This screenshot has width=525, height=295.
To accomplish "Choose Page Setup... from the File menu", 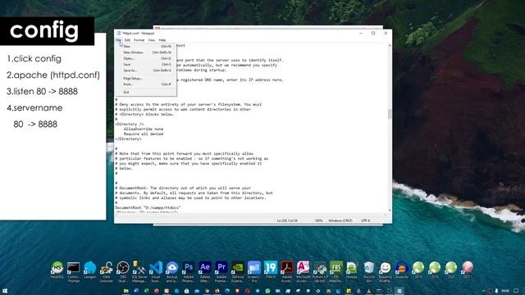I will click(x=146, y=79).
